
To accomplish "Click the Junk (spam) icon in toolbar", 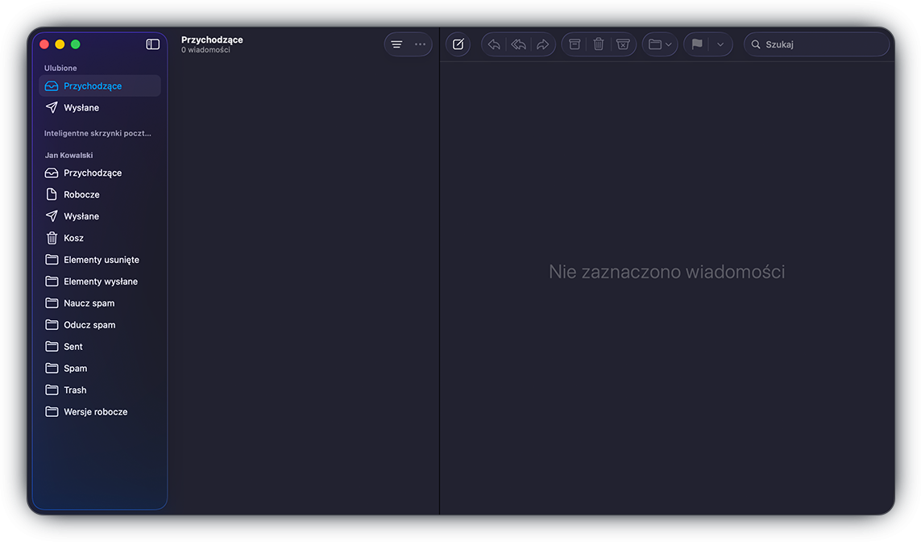I will [x=622, y=44].
